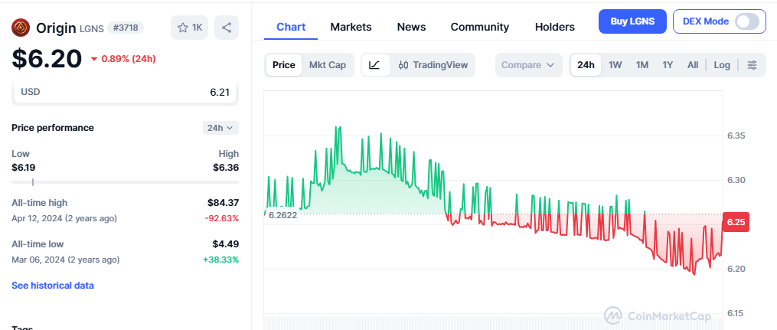The image size is (777, 330).
Task: Select the 1W time range
Action: [615, 65]
